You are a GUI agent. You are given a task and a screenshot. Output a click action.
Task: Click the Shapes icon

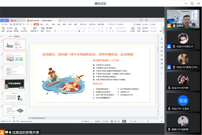(139, 28)
